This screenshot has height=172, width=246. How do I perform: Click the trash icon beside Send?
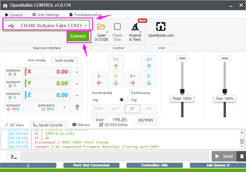click(x=242, y=156)
